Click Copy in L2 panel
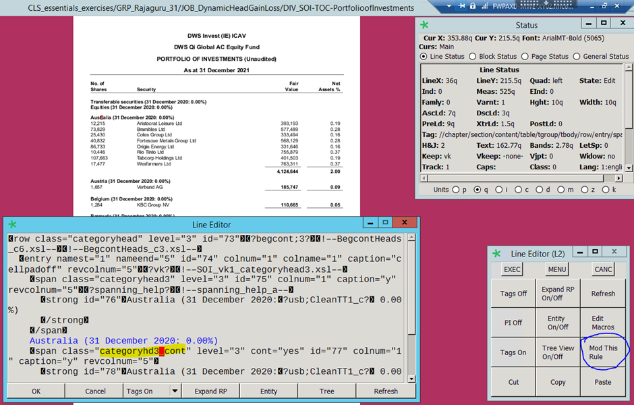 pos(558,382)
